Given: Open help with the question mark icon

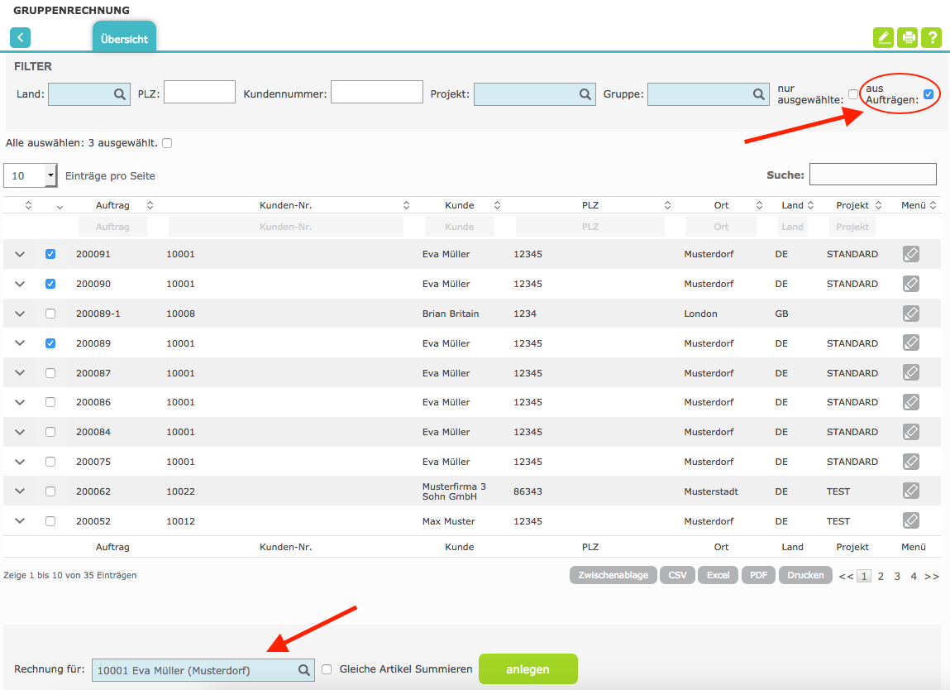Looking at the screenshot, I should (x=932, y=37).
